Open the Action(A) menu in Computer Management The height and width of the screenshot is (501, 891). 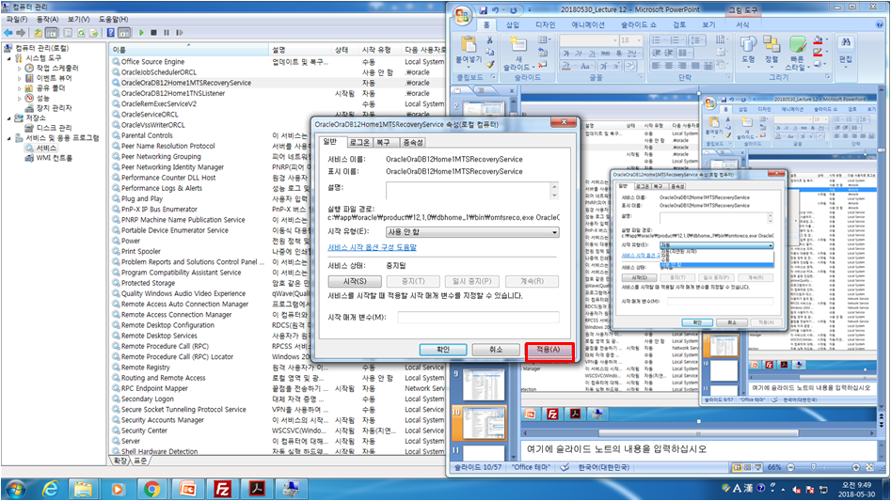[x=47, y=20]
